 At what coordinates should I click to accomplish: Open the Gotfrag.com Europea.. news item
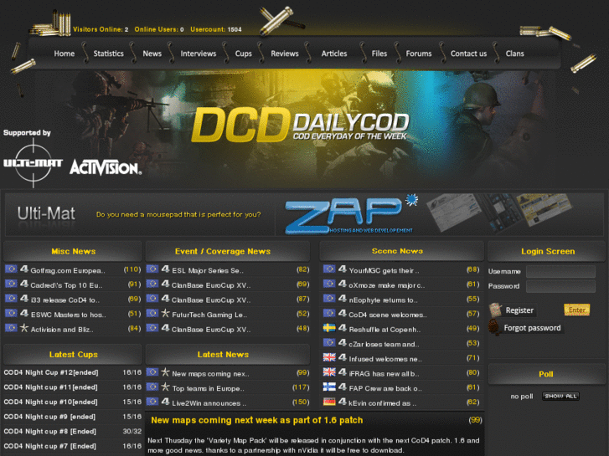coord(68,270)
